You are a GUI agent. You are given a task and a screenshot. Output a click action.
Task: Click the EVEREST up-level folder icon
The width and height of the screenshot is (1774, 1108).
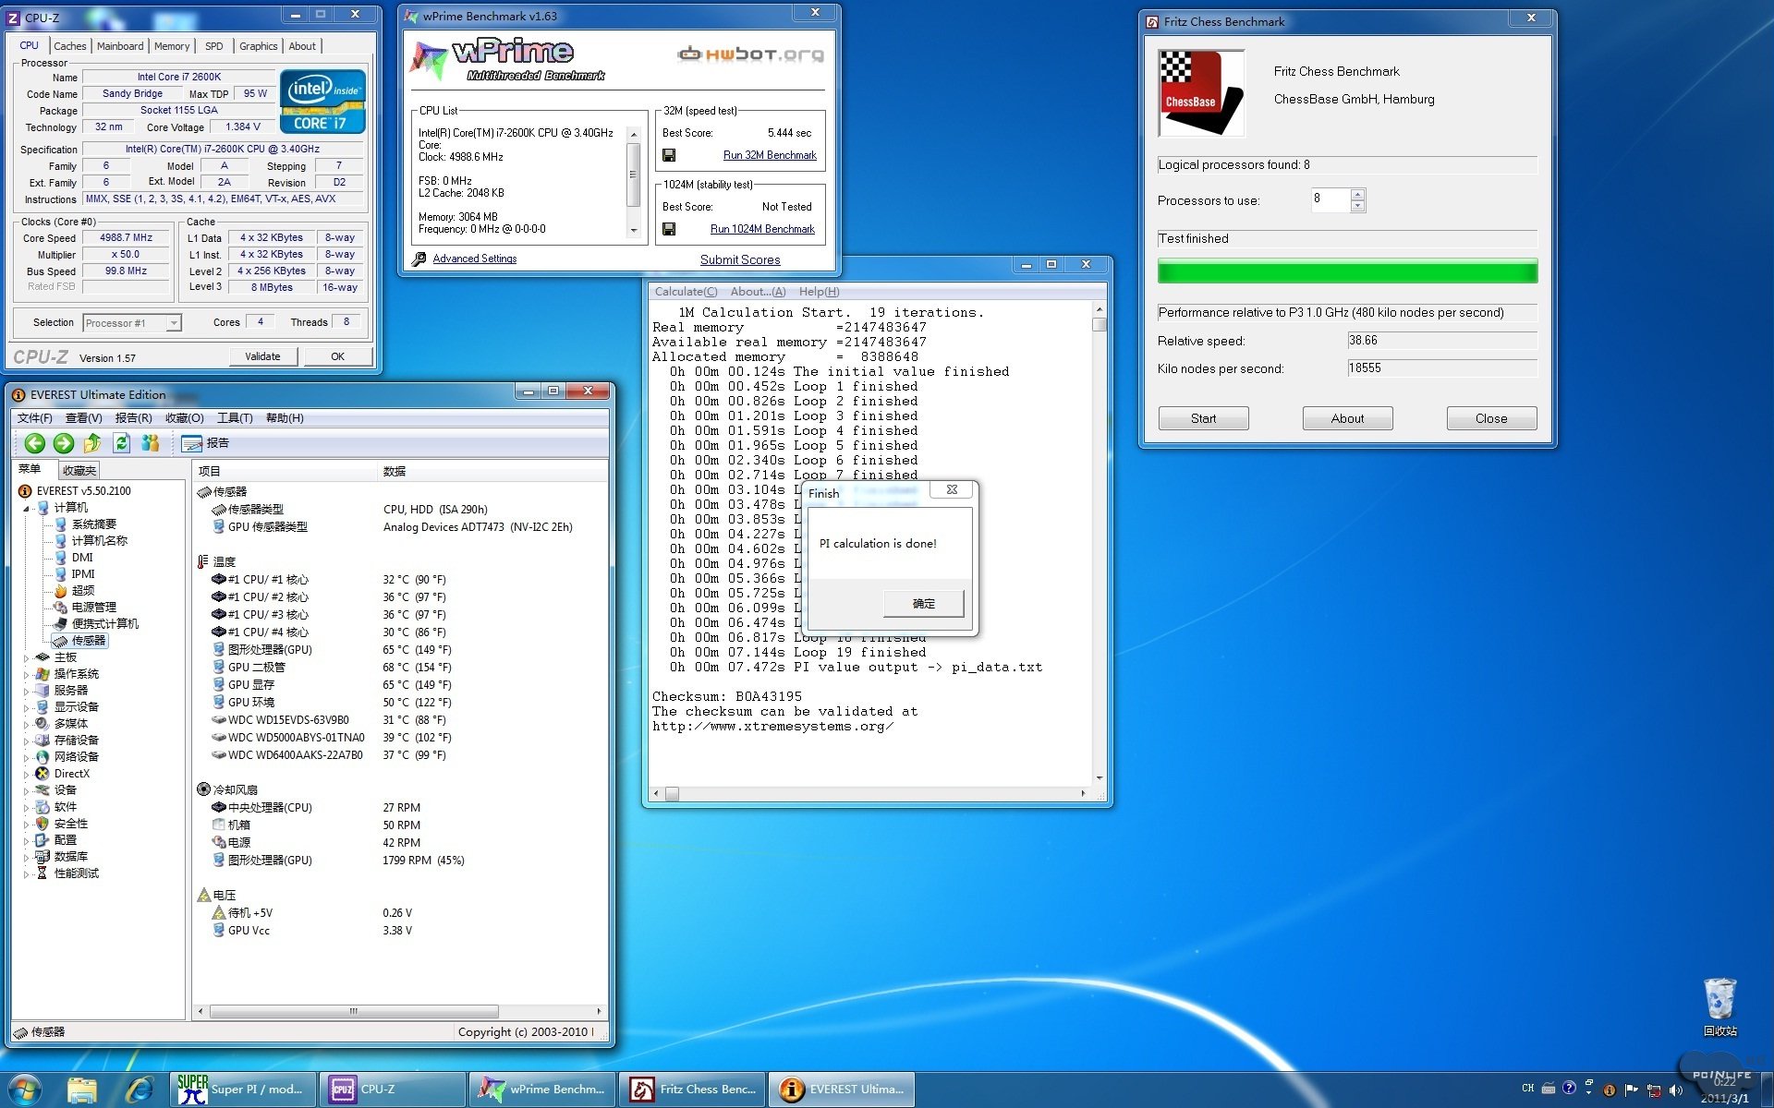[92, 444]
